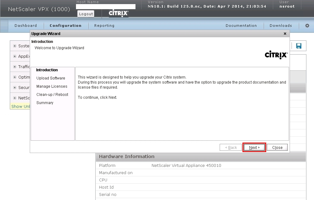The height and width of the screenshot is (200, 314).
Task: Expand the Optimization tree node
Action: pyautogui.click(x=15, y=77)
